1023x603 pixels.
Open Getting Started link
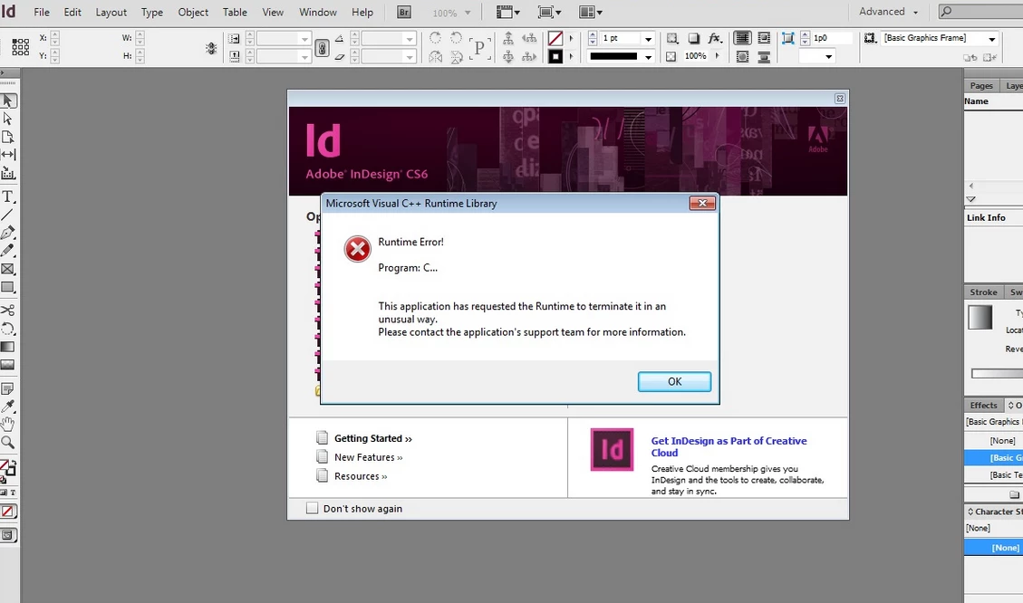[373, 439]
